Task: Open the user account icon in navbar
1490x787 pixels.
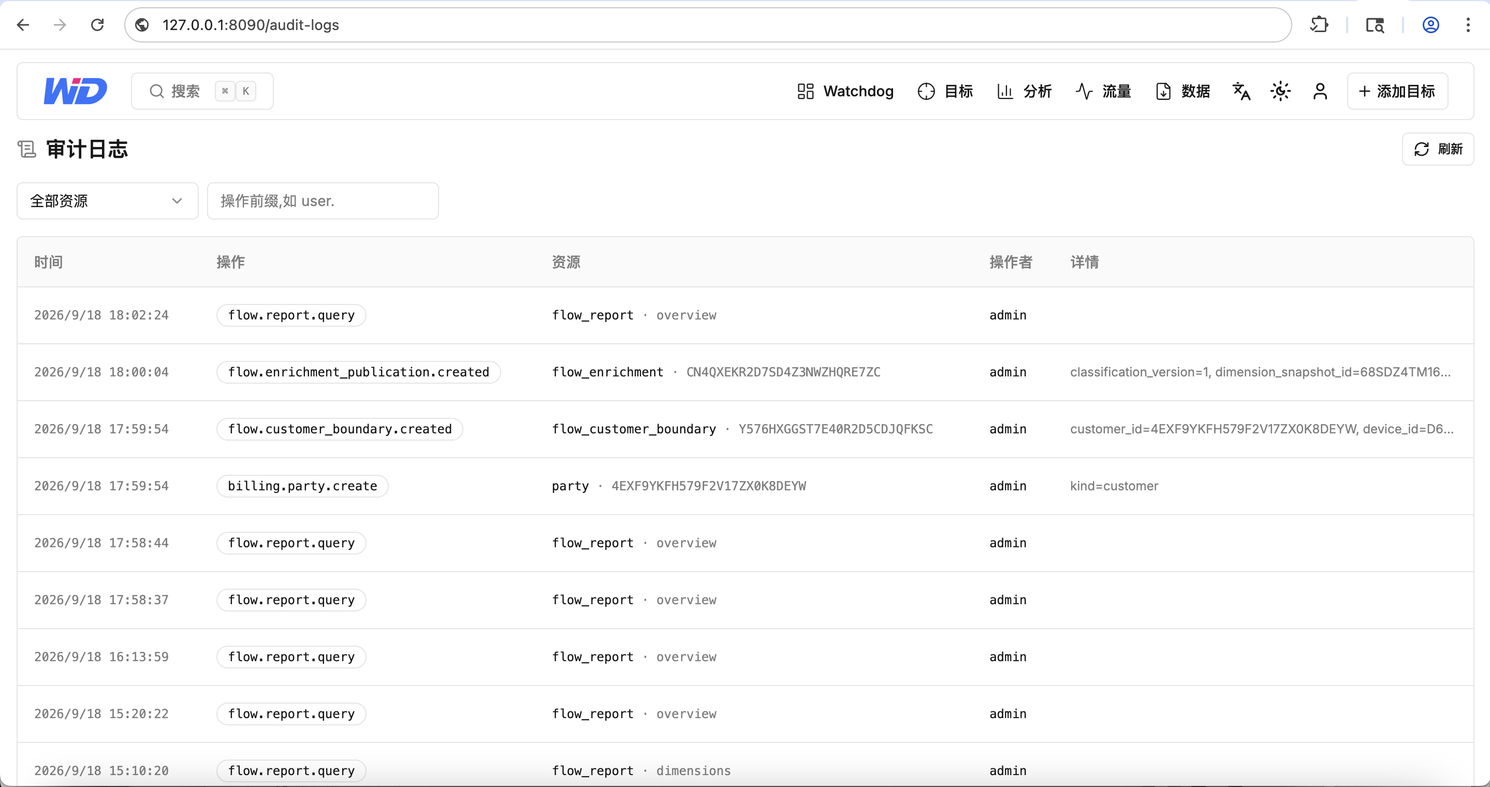Action: click(1320, 91)
